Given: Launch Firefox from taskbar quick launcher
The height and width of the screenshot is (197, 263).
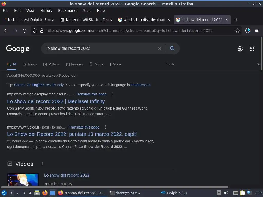Looking at the screenshot, I should (x=45, y=193).
